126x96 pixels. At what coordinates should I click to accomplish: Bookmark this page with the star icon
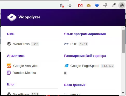click(70, 5)
